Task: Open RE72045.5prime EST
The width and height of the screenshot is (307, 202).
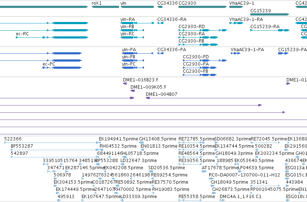Action: click(265, 143)
